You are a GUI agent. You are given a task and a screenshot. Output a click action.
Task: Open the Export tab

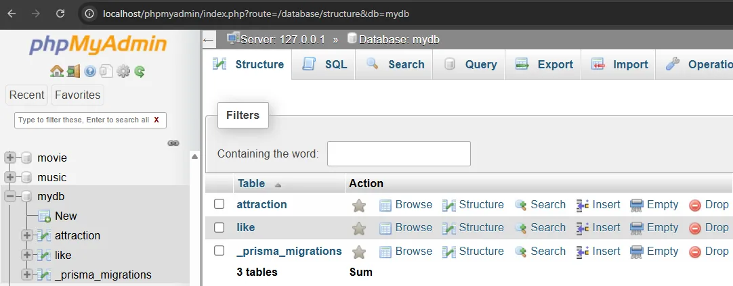point(545,65)
